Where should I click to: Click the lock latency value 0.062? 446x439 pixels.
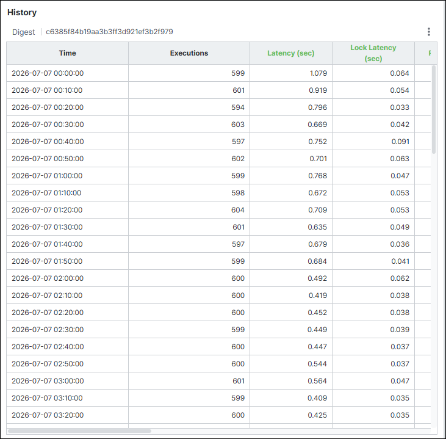[400, 278]
